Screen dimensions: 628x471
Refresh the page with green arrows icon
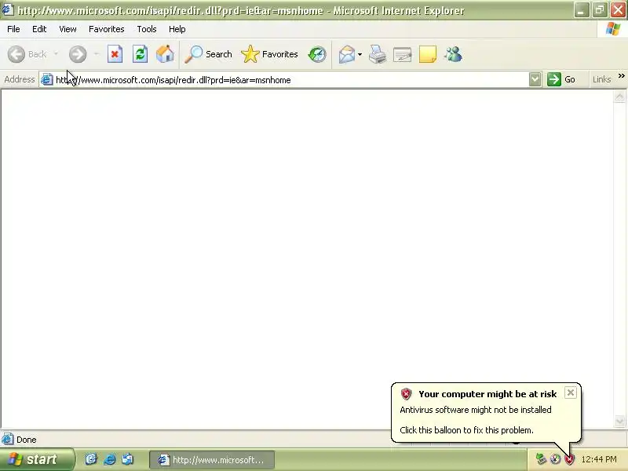[141, 54]
